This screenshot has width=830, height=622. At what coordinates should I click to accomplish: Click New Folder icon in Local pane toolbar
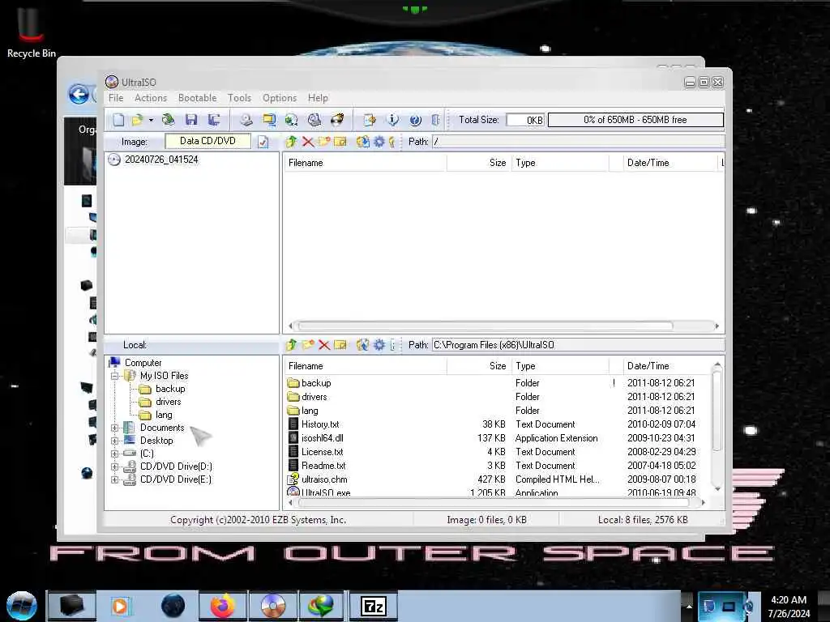point(307,345)
